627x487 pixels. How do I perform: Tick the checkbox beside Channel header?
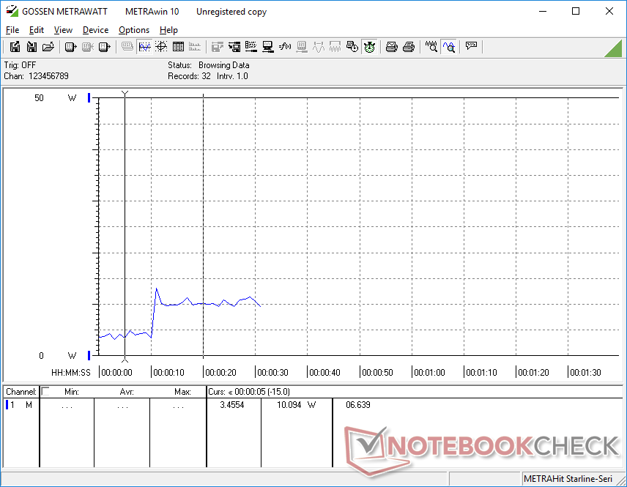pyautogui.click(x=45, y=392)
